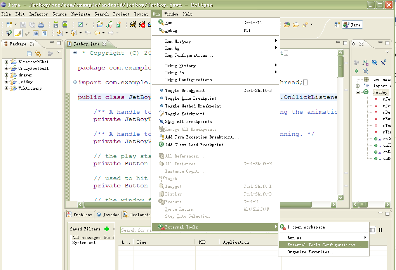Open Package Explorer view menu triangle
396x270 pixels.
click(59, 52)
